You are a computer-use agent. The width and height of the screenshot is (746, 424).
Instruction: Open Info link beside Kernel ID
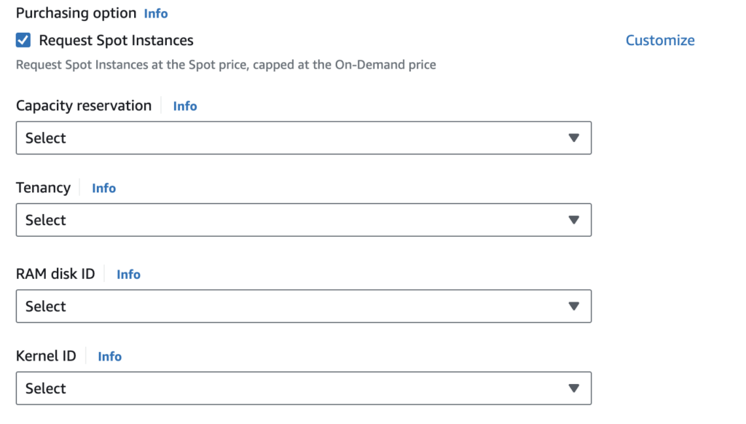109,356
